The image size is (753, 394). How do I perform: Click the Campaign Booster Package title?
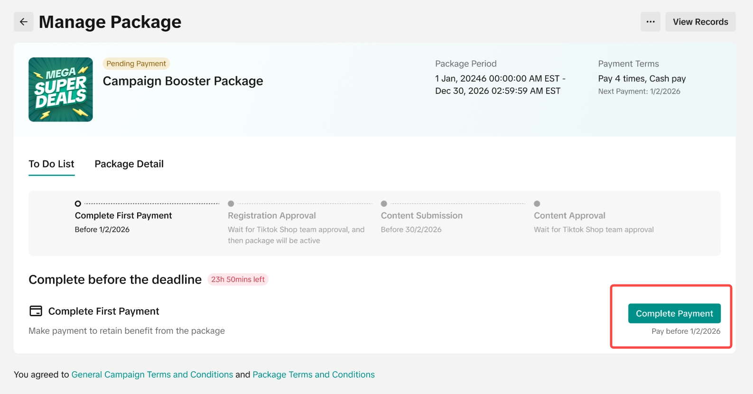point(183,81)
